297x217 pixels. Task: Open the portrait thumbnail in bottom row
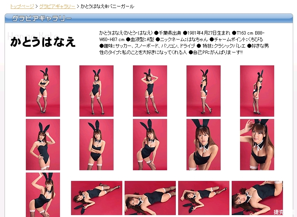[43, 195]
